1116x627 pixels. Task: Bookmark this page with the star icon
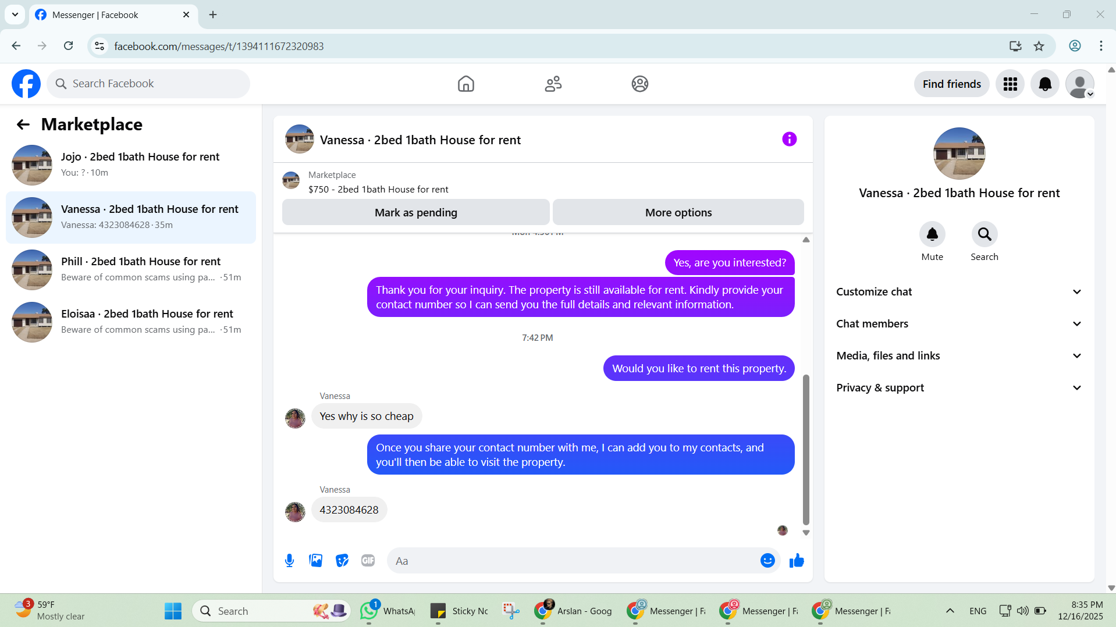[1039, 46]
